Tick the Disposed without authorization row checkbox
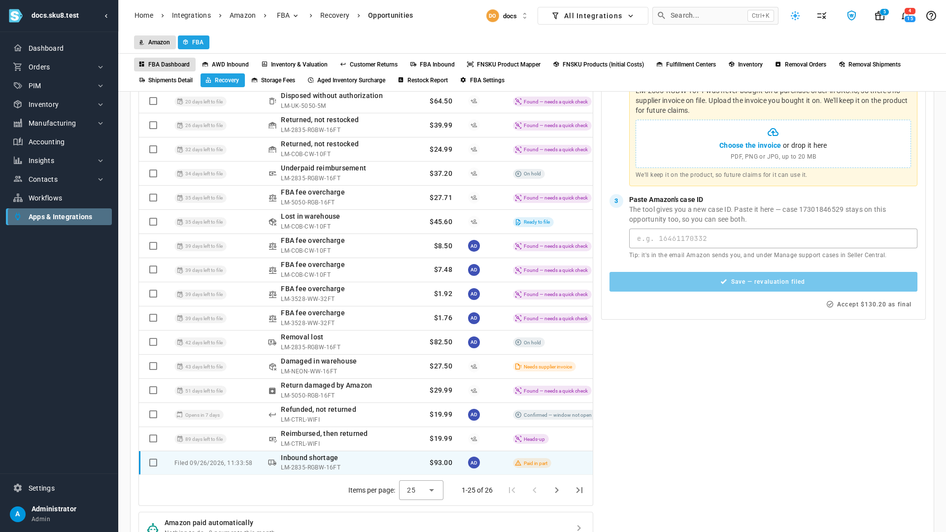The height and width of the screenshot is (532, 946). (x=153, y=101)
